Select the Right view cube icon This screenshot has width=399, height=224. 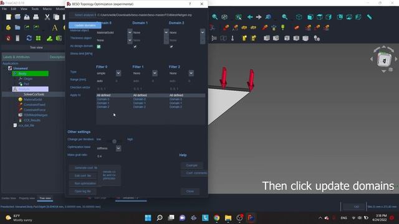tap(329, 17)
